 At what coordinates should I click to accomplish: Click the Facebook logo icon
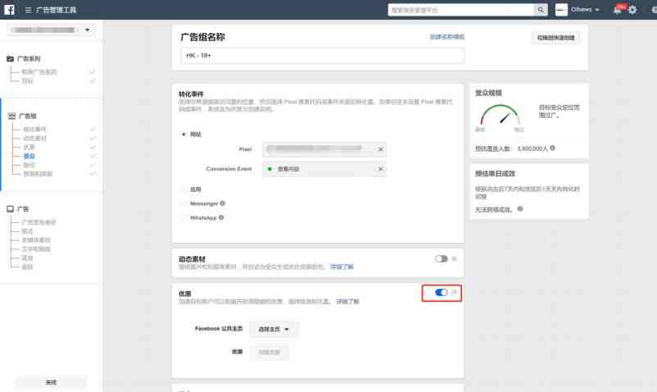pyautogui.click(x=9, y=10)
